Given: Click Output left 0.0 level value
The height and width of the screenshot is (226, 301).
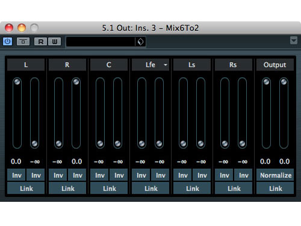Looking at the screenshot, I should [x=265, y=162].
